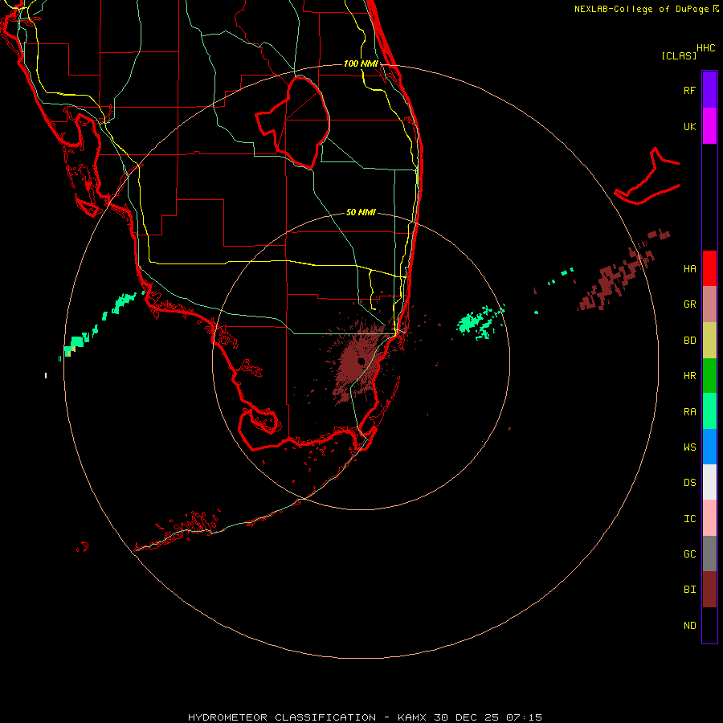Image resolution: width=723 pixels, height=723 pixels.
Task: Click the "07:15" time stamp
Action: click(524, 717)
